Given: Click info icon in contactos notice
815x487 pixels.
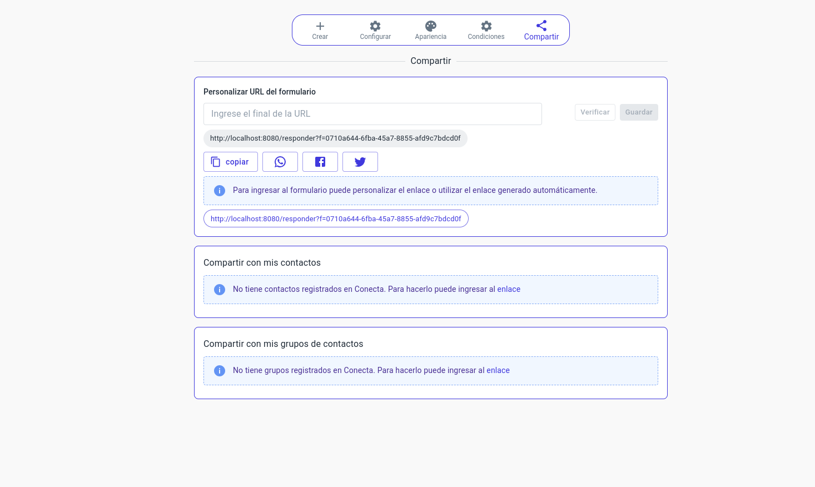Looking at the screenshot, I should click(x=220, y=290).
